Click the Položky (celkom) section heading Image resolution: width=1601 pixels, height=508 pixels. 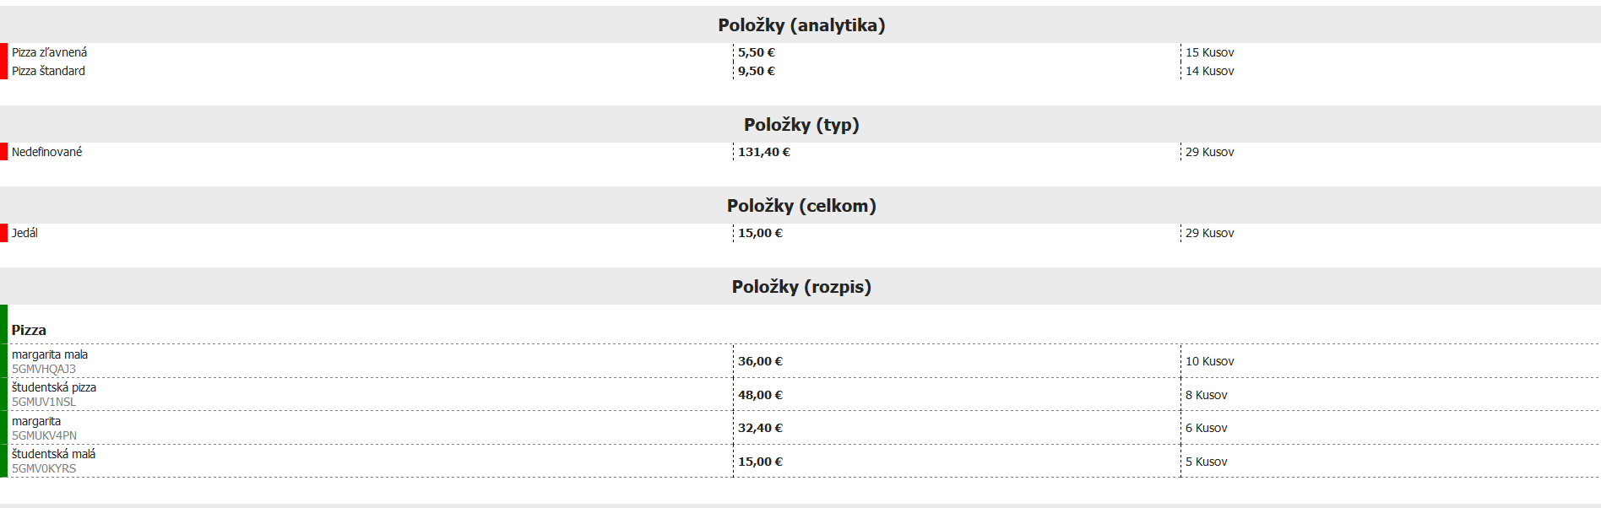pos(801,206)
